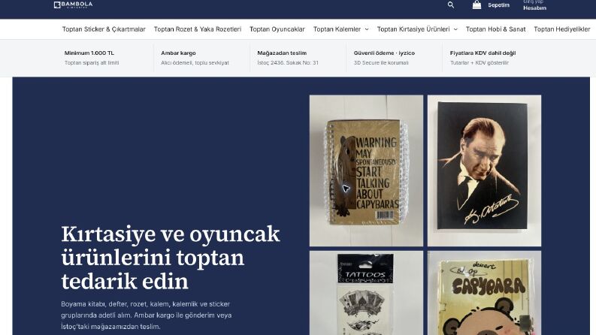Open Toptan Oyuncaklar category
This screenshot has width=596, height=335.
(x=277, y=29)
